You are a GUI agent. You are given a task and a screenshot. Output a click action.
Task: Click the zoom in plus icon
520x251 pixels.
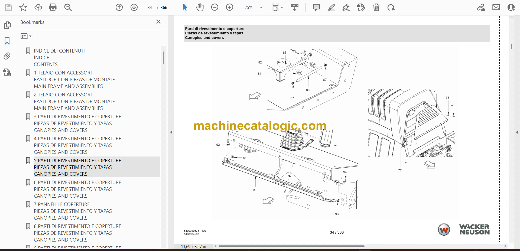230,7
